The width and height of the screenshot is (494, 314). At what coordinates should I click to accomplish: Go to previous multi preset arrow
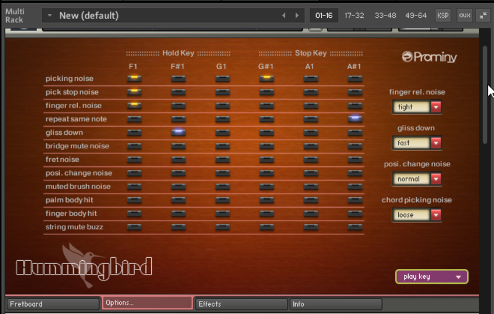(x=284, y=15)
